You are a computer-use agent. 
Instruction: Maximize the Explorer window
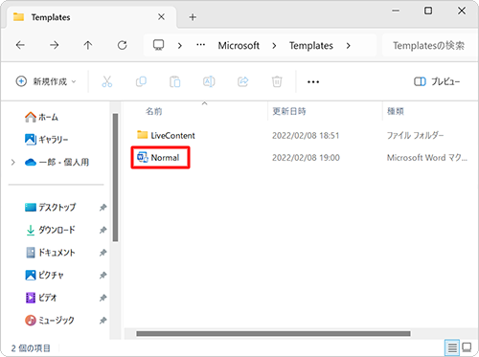(x=428, y=11)
